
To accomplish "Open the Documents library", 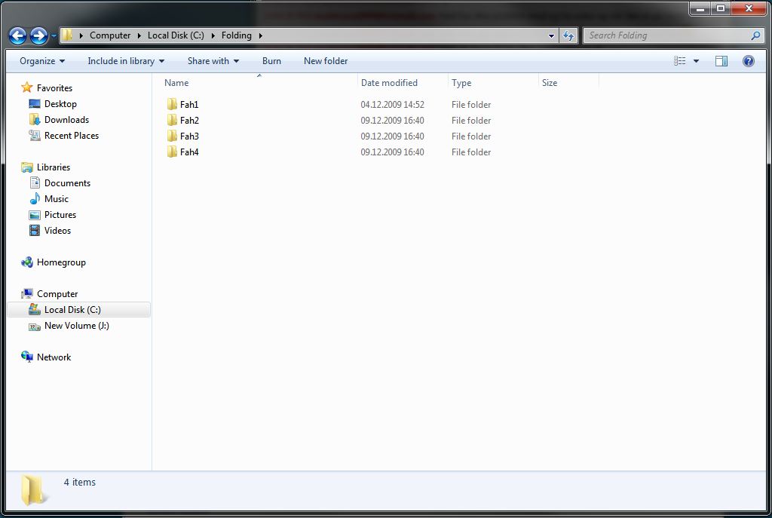I will pyautogui.click(x=67, y=182).
